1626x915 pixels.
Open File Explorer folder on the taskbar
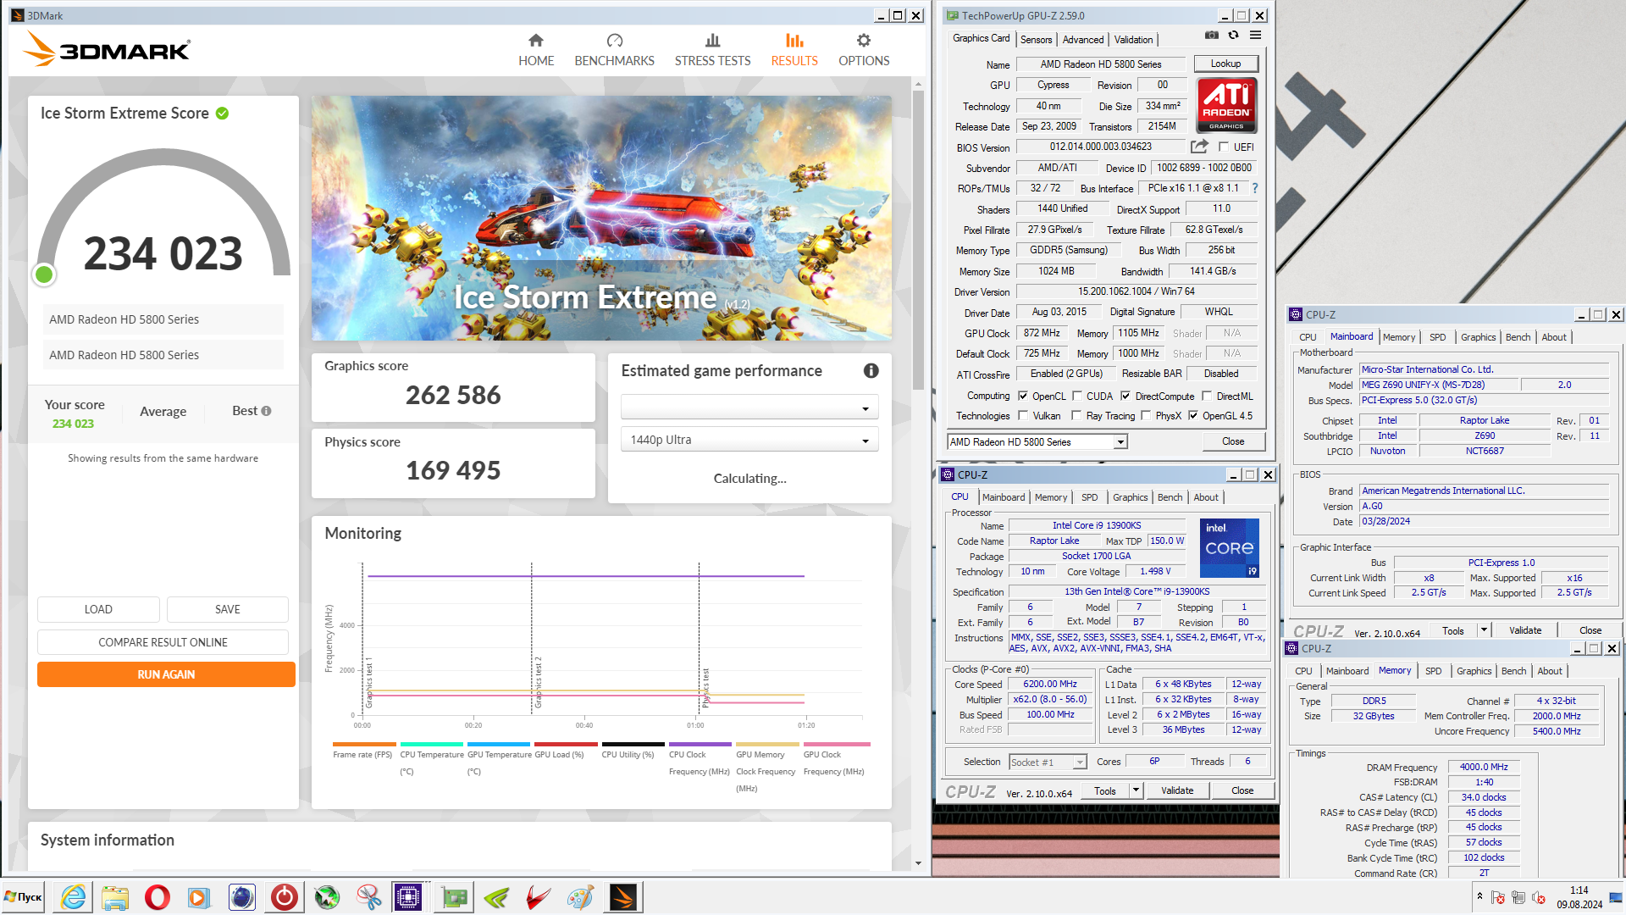click(115, 897)
